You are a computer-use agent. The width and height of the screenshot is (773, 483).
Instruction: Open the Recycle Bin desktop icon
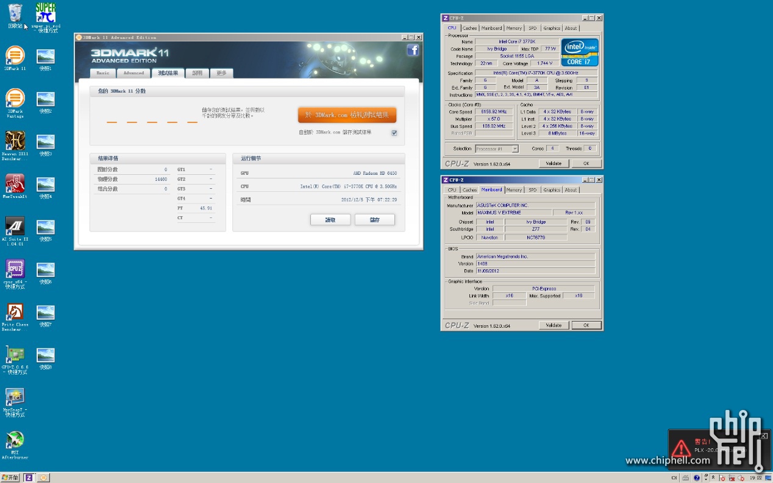click(15, 16)
